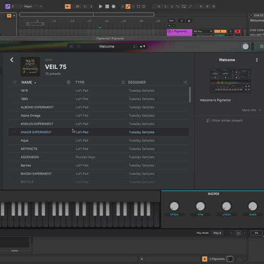The width and height of the screenshot is (264, 264).
Task: Click the arrangement position field 20. 1. 1
Action: [x=84, y=6]
